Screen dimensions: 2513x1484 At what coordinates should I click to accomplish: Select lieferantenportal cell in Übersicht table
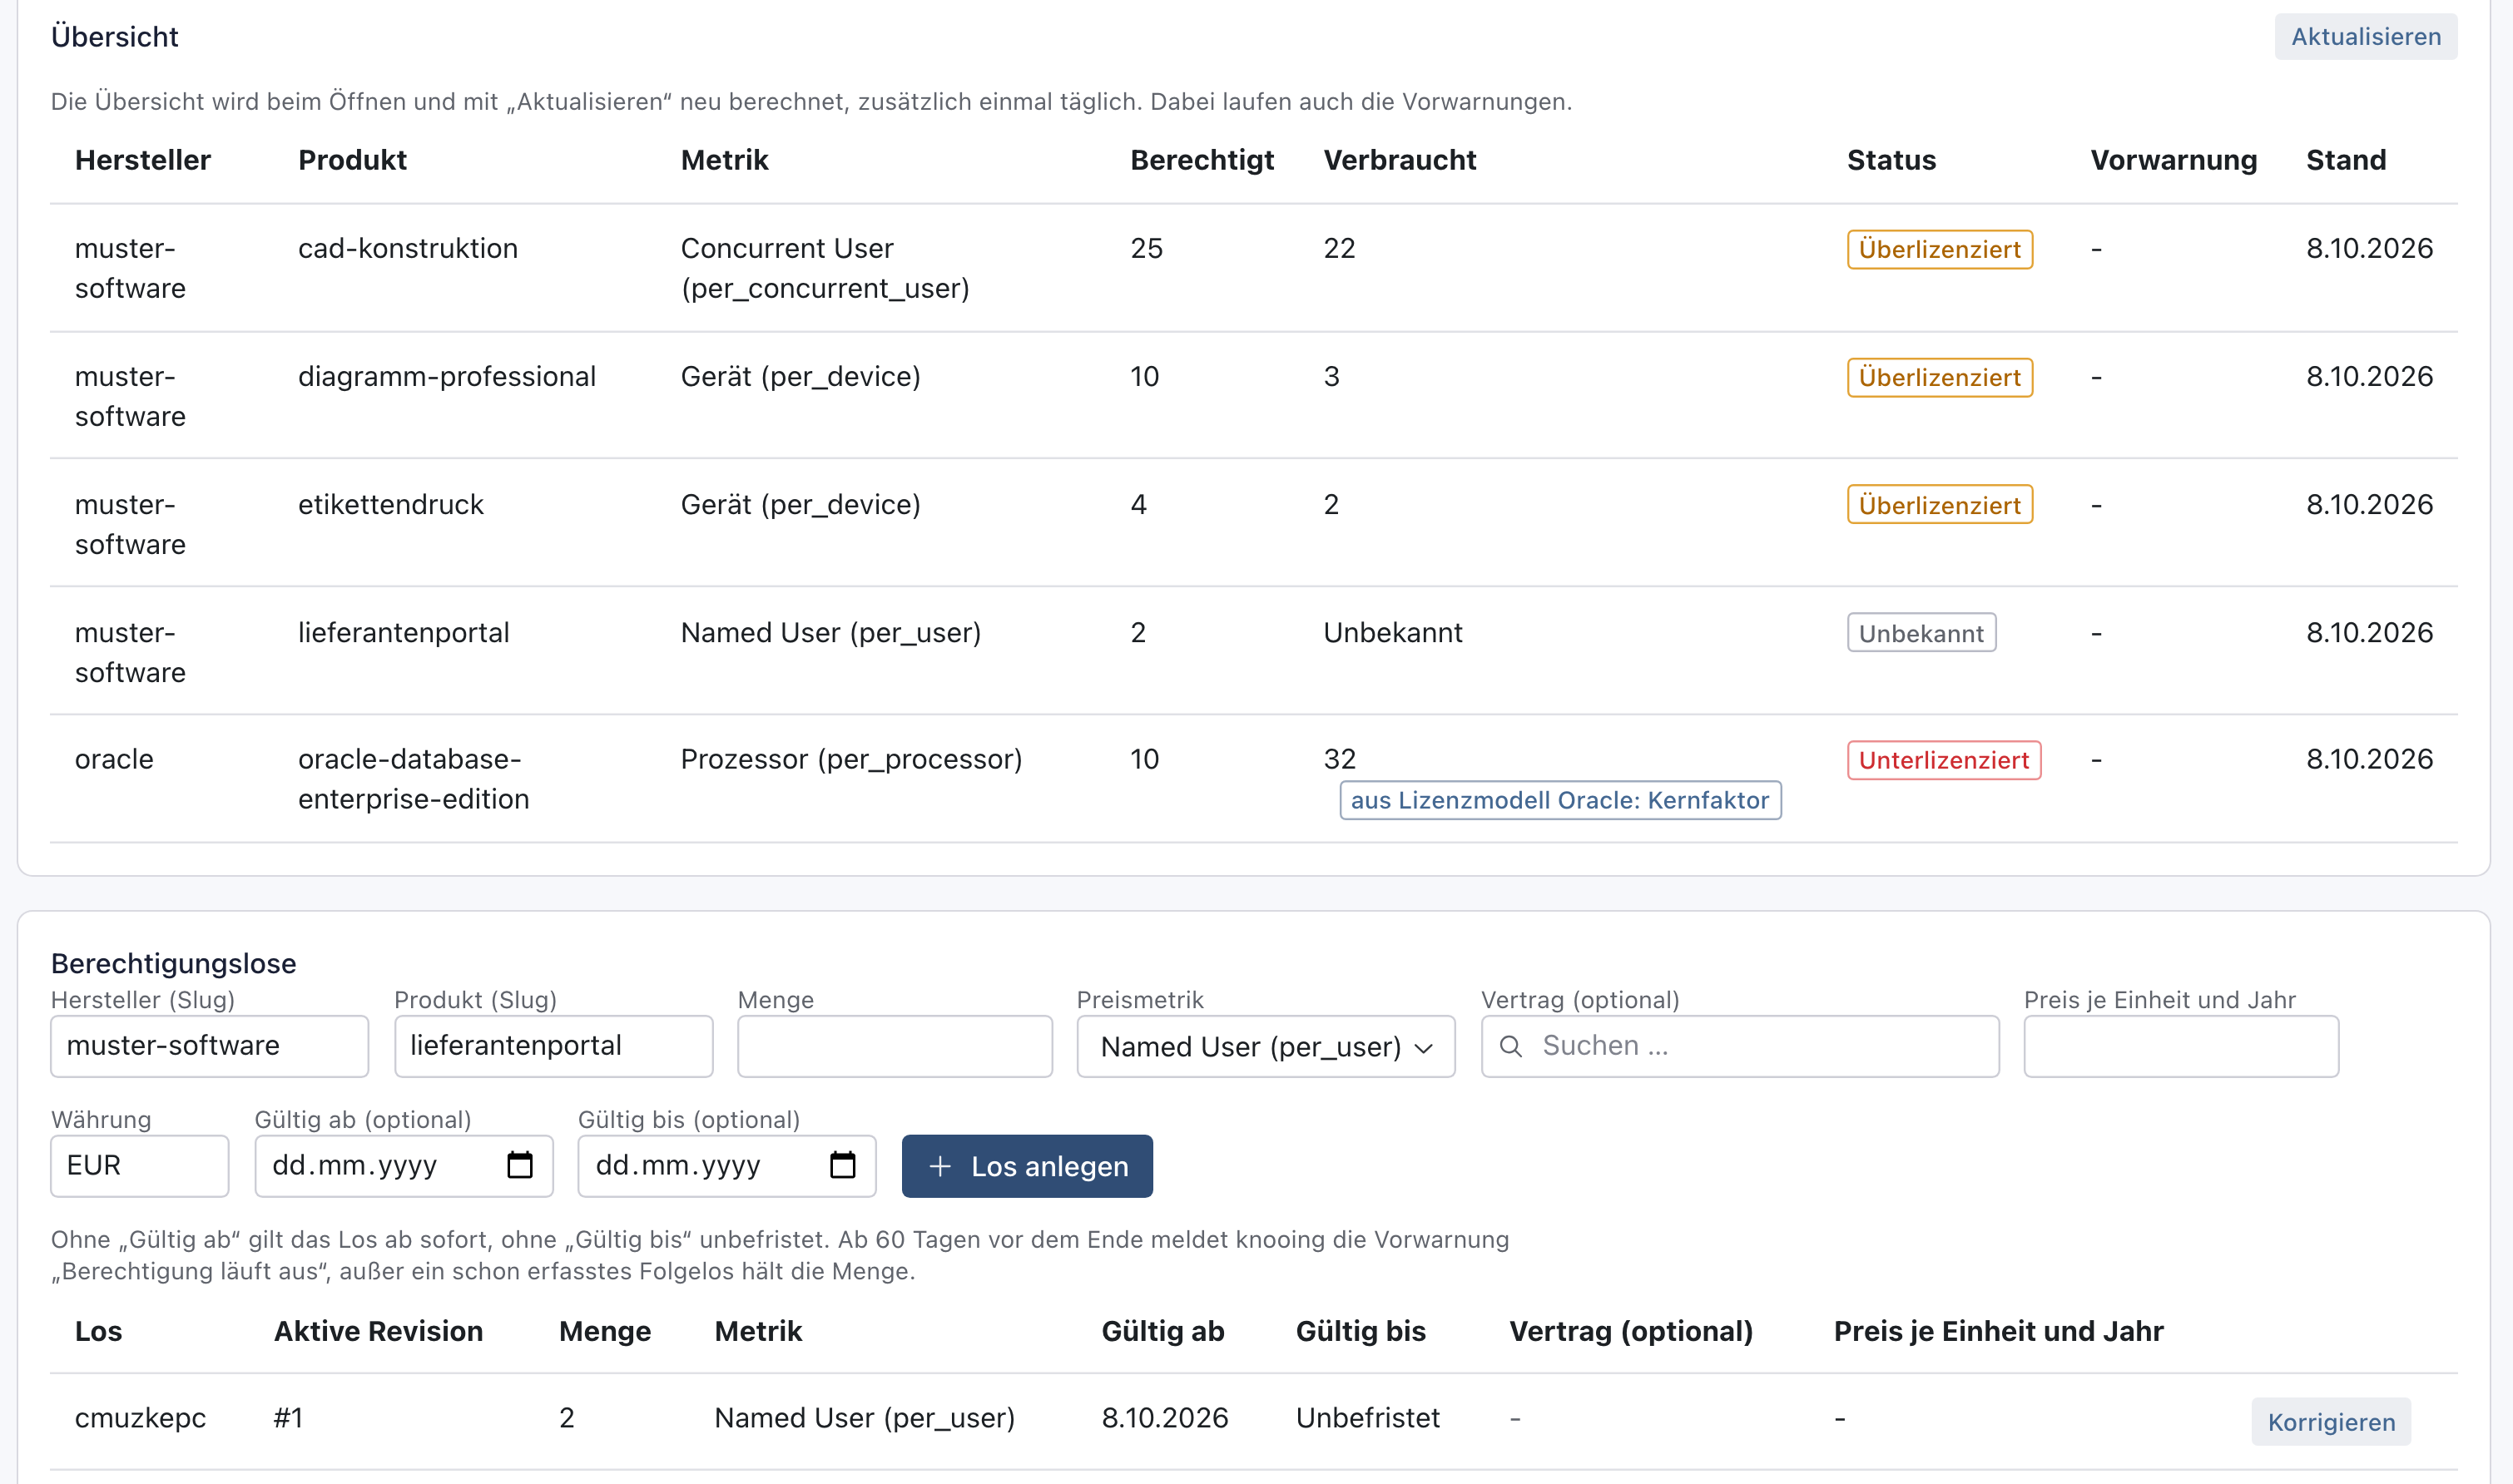(x=403, y=632)
